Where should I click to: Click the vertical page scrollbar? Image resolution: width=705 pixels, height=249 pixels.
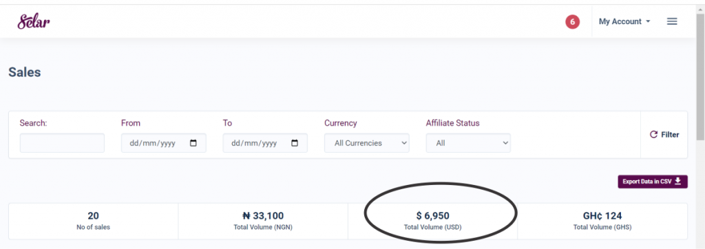[x=700, y=81]
